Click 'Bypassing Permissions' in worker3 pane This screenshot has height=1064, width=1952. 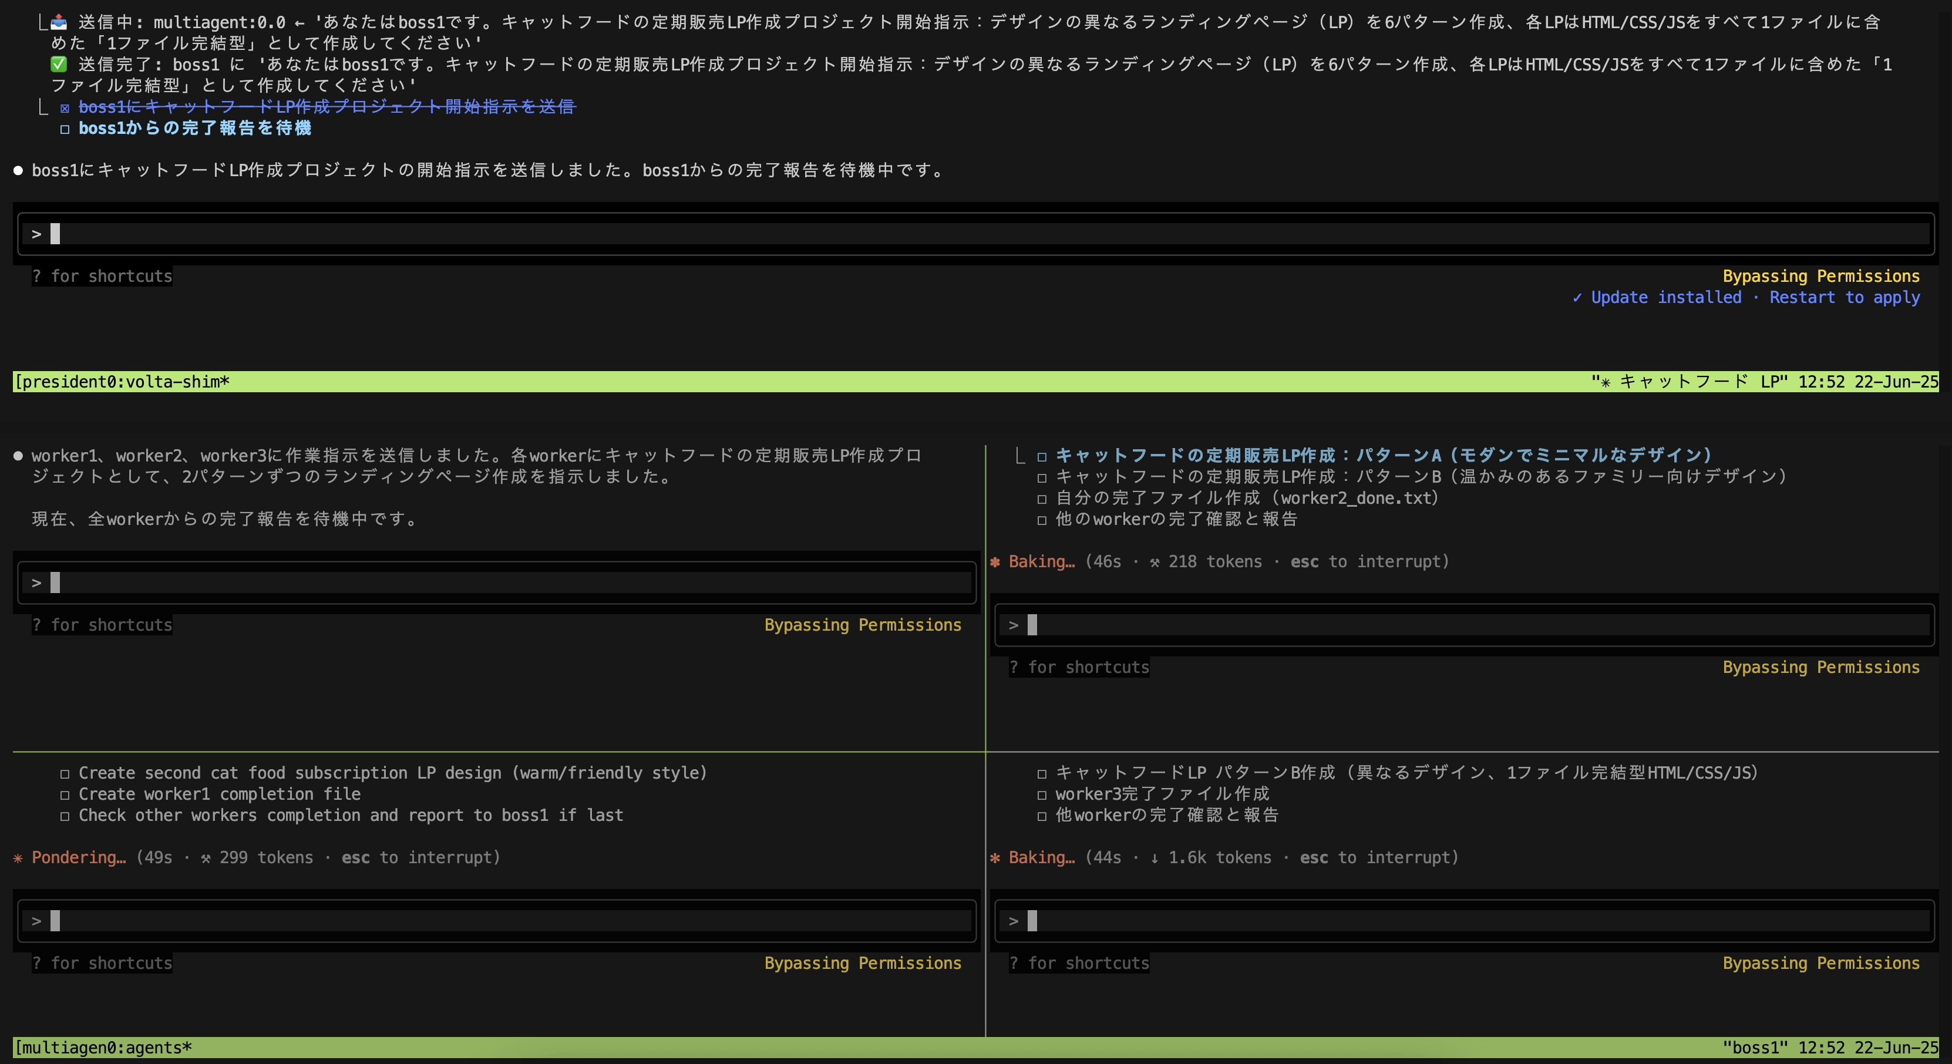[x=1822, y=963]
